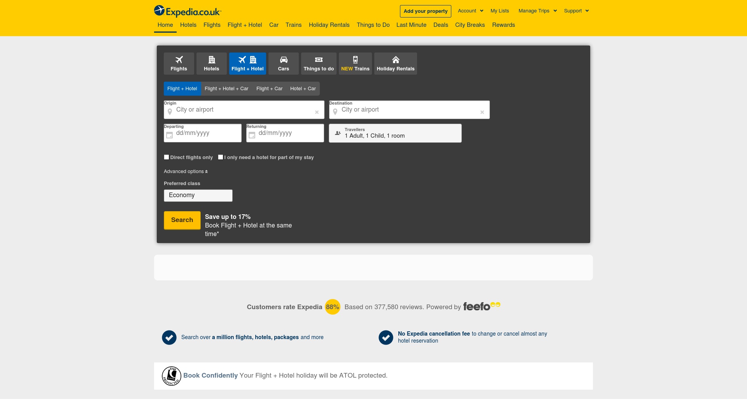Open Flight + Hotel in top navigation
The width and height of the screenshot is (747, 420).
pyautogui.click(x=245, y=25)
